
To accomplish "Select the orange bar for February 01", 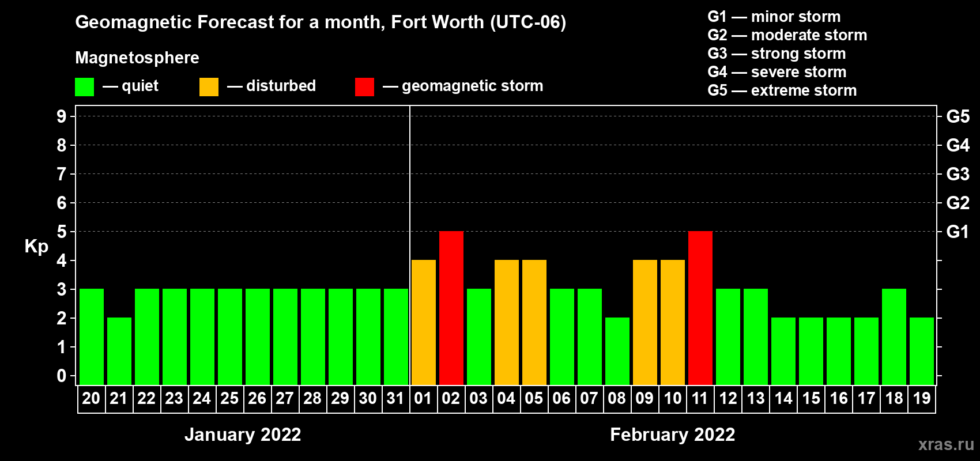I will click(x=424, y=322).
